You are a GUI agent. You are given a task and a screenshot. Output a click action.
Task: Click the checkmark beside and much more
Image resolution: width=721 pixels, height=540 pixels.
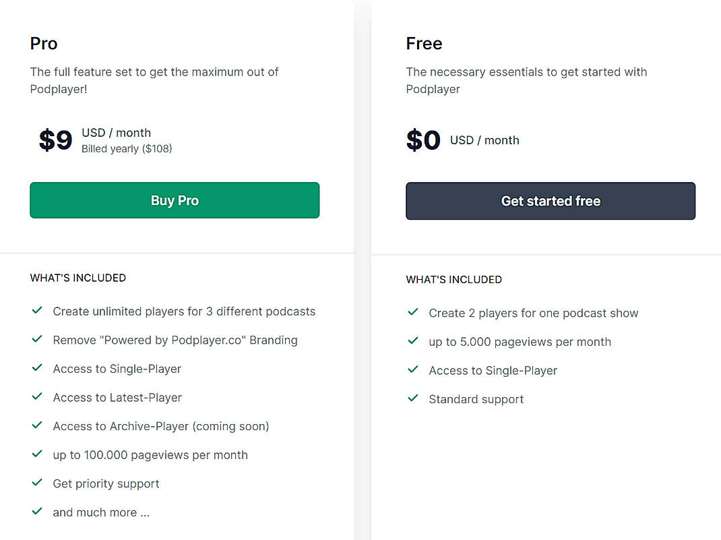pyautogui.click(x=37, y=511)
